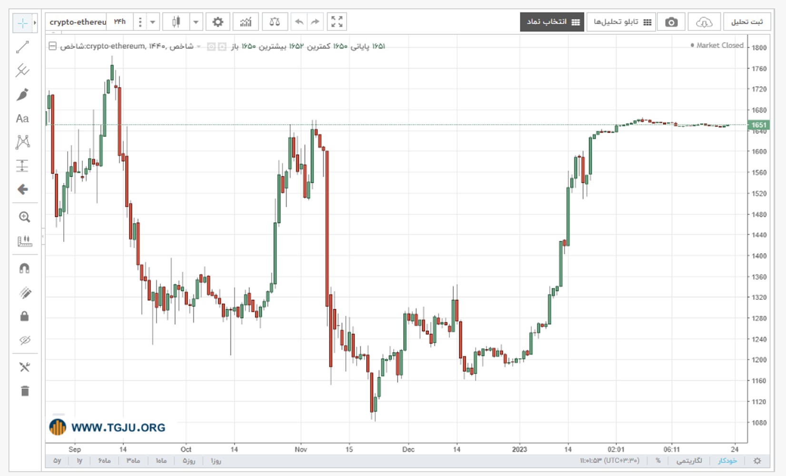Toggle stay in drawing mode pencil
786x476 pixels.
point(25,292)
